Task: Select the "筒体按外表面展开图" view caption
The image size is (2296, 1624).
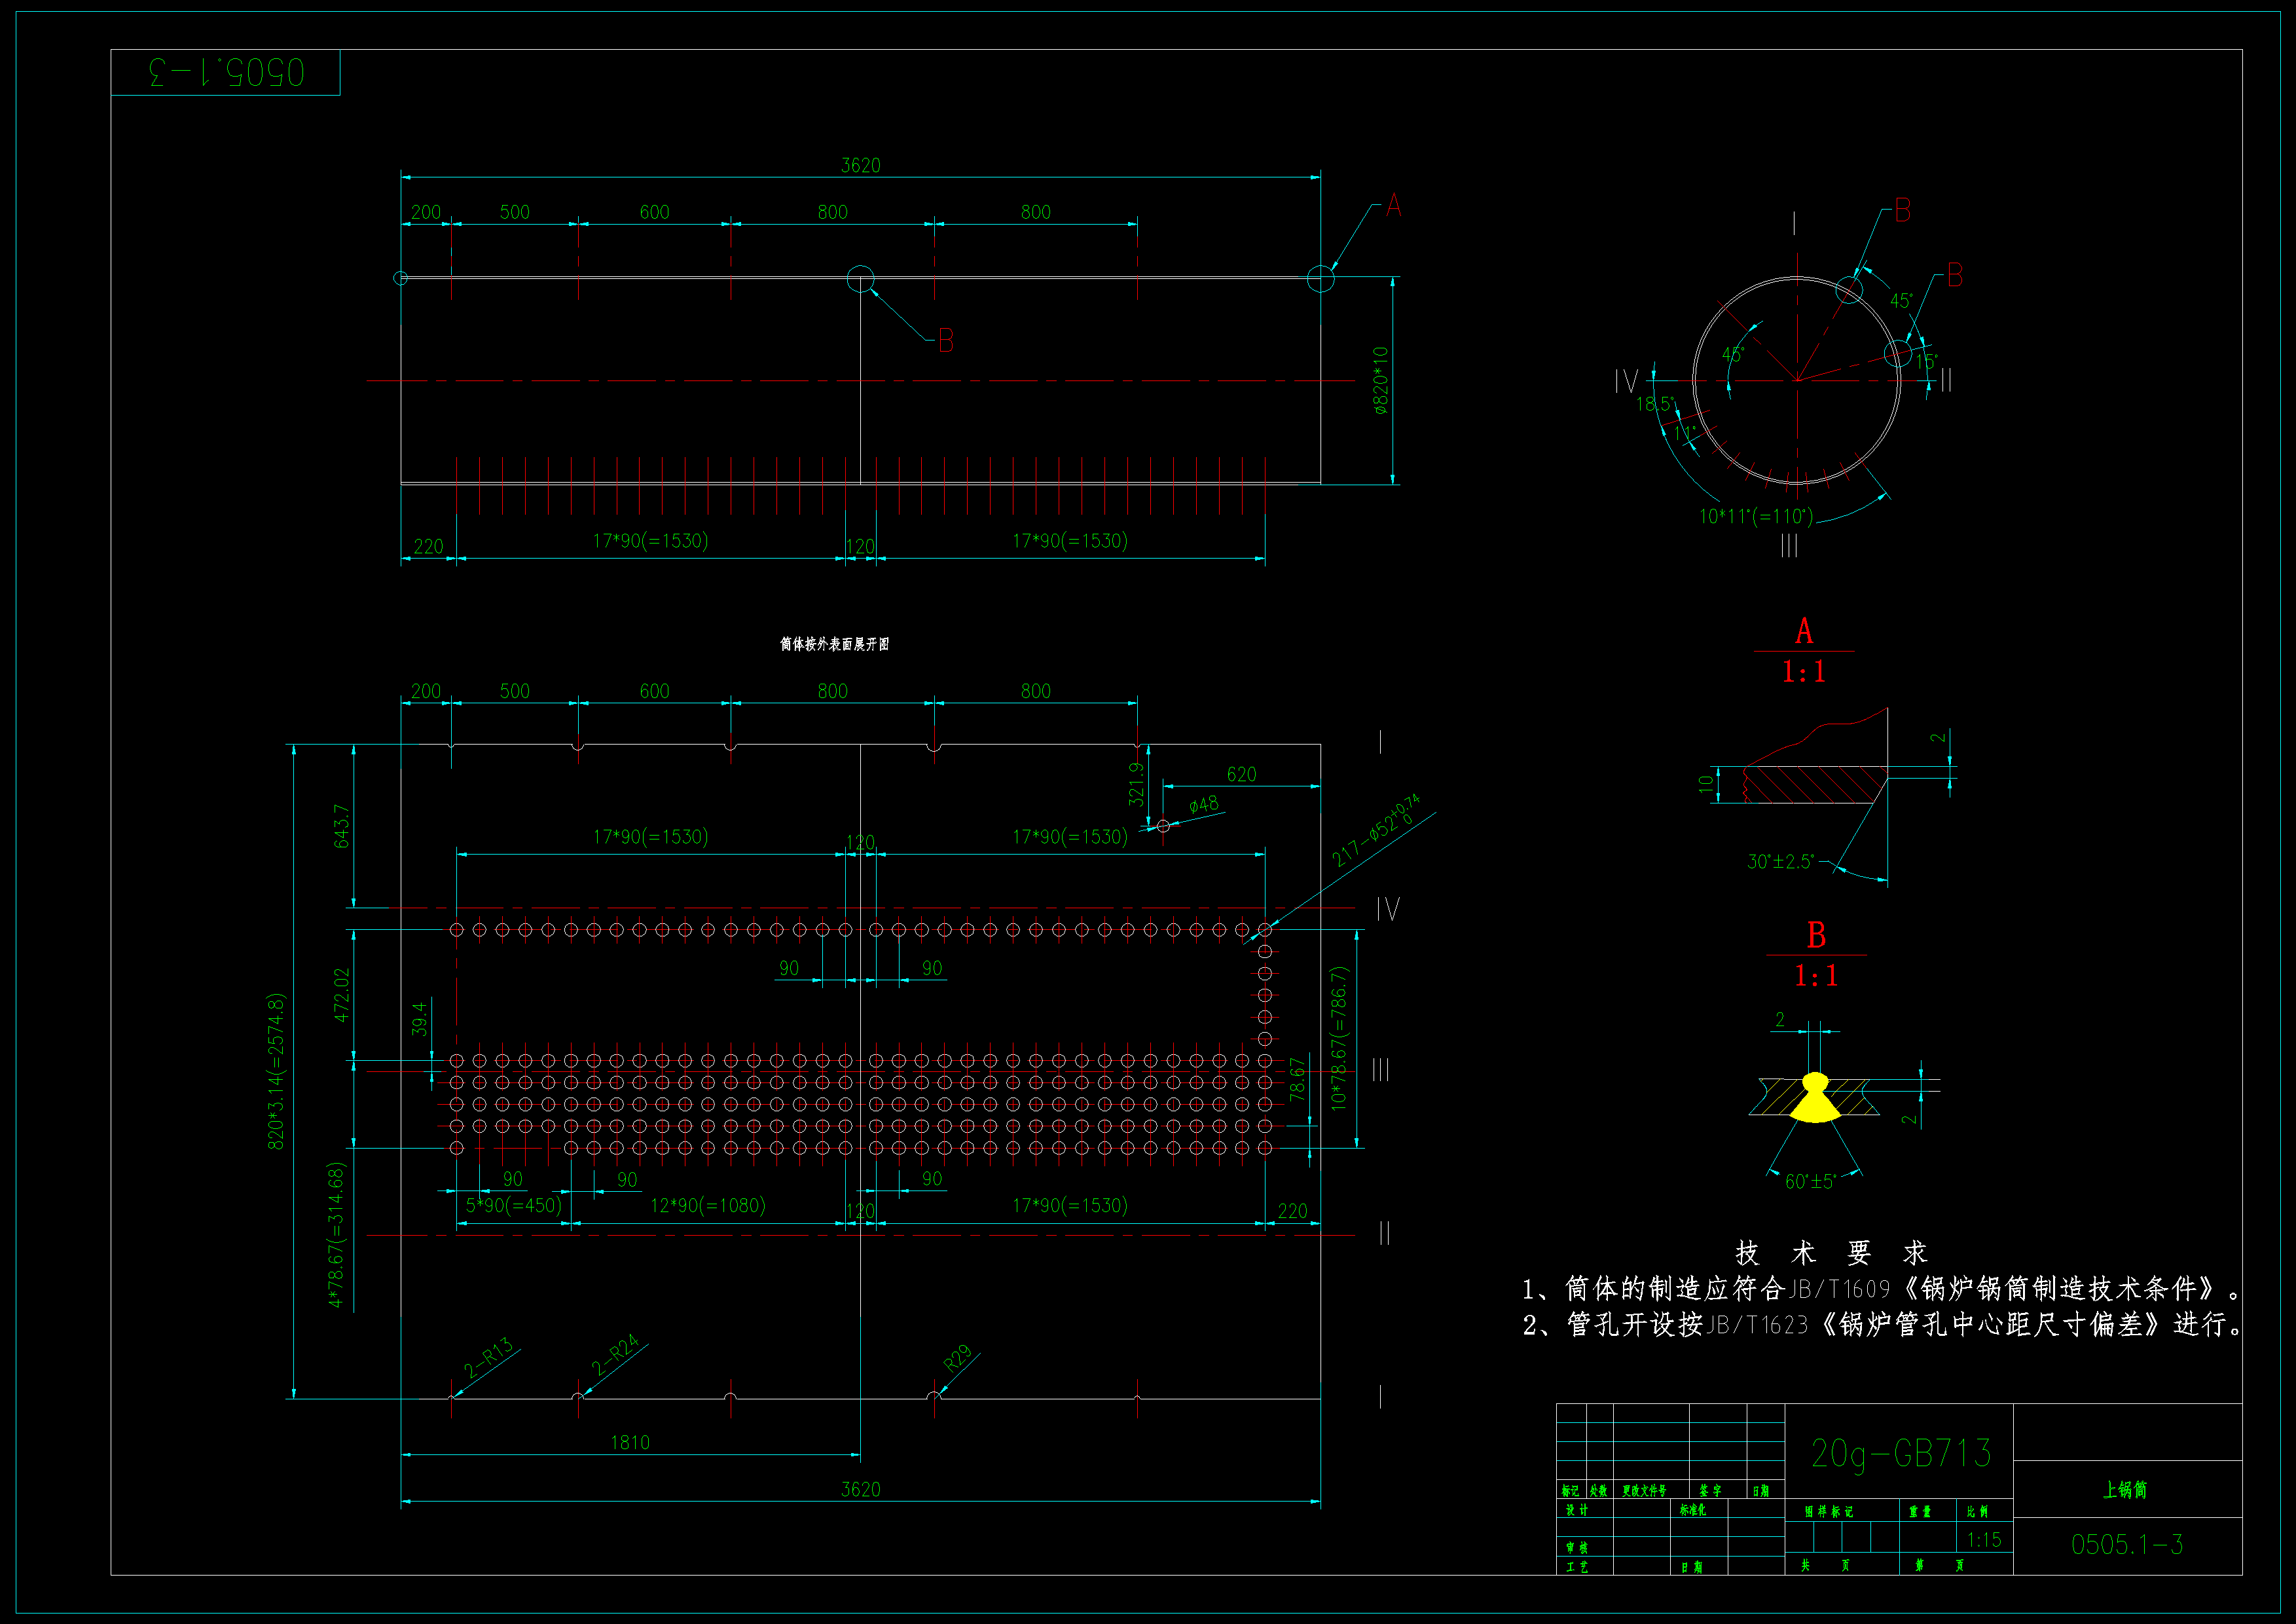Action: pyautogui.click(x=834, y=644)
